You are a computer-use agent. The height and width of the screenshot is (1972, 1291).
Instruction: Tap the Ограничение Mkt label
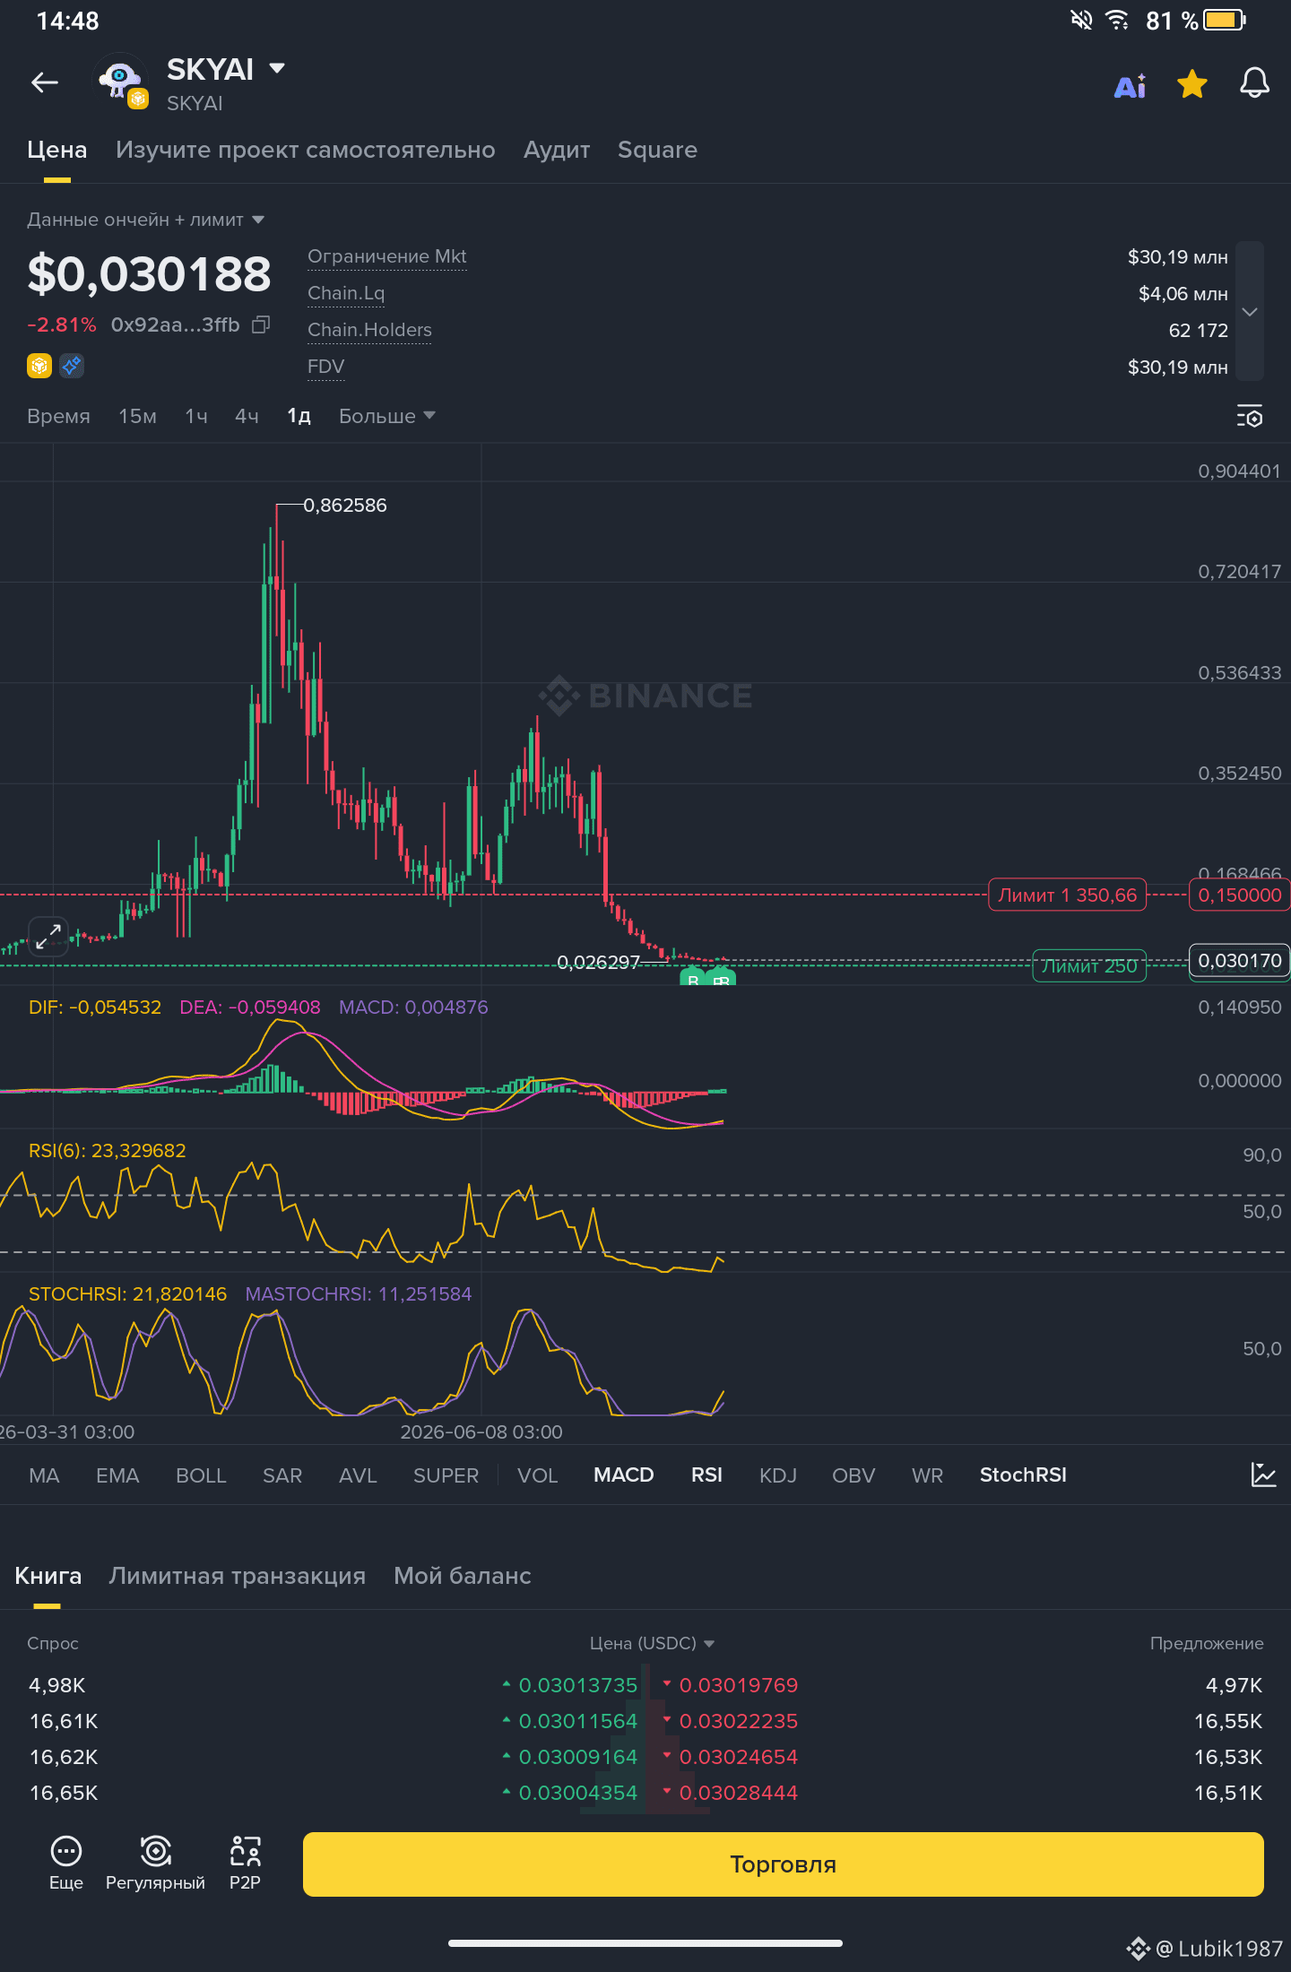[387, 256]
